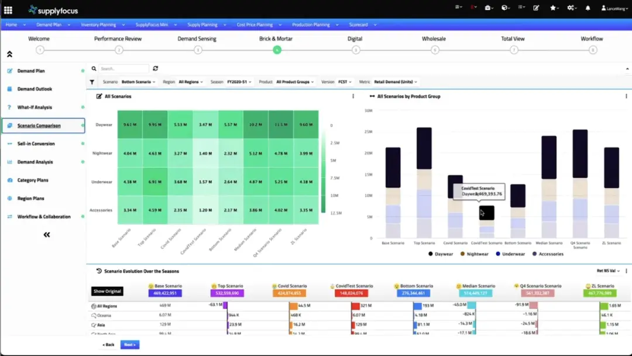Toggle Daywear series in chart legend

(441, 254)
